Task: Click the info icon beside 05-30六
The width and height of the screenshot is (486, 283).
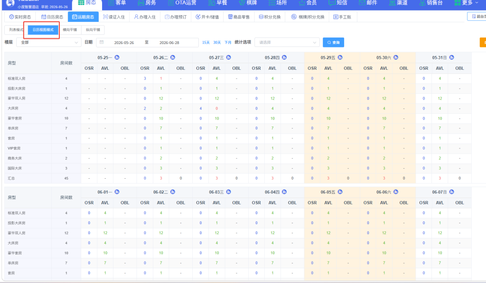Action: tap(396, 57)
